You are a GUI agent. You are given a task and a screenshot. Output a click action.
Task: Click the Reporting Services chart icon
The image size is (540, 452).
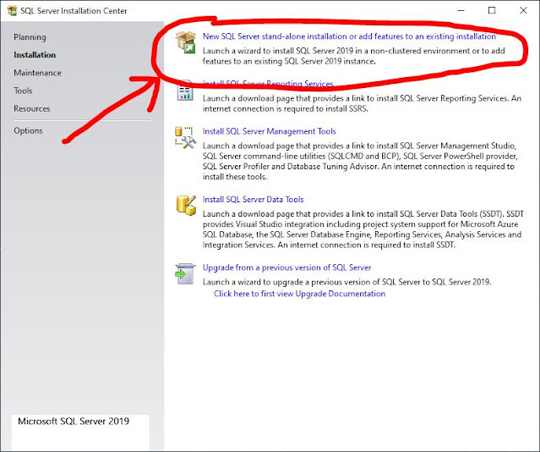[x=185, y=91]
